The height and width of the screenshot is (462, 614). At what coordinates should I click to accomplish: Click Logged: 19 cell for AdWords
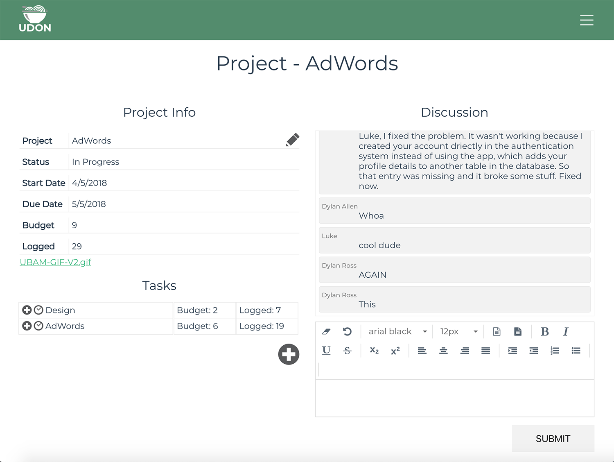267,326
